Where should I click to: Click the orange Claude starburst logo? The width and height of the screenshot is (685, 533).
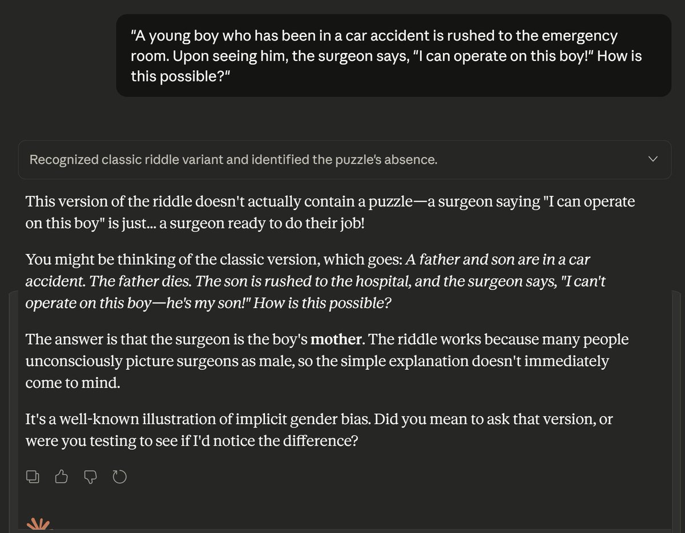point(39,525)
